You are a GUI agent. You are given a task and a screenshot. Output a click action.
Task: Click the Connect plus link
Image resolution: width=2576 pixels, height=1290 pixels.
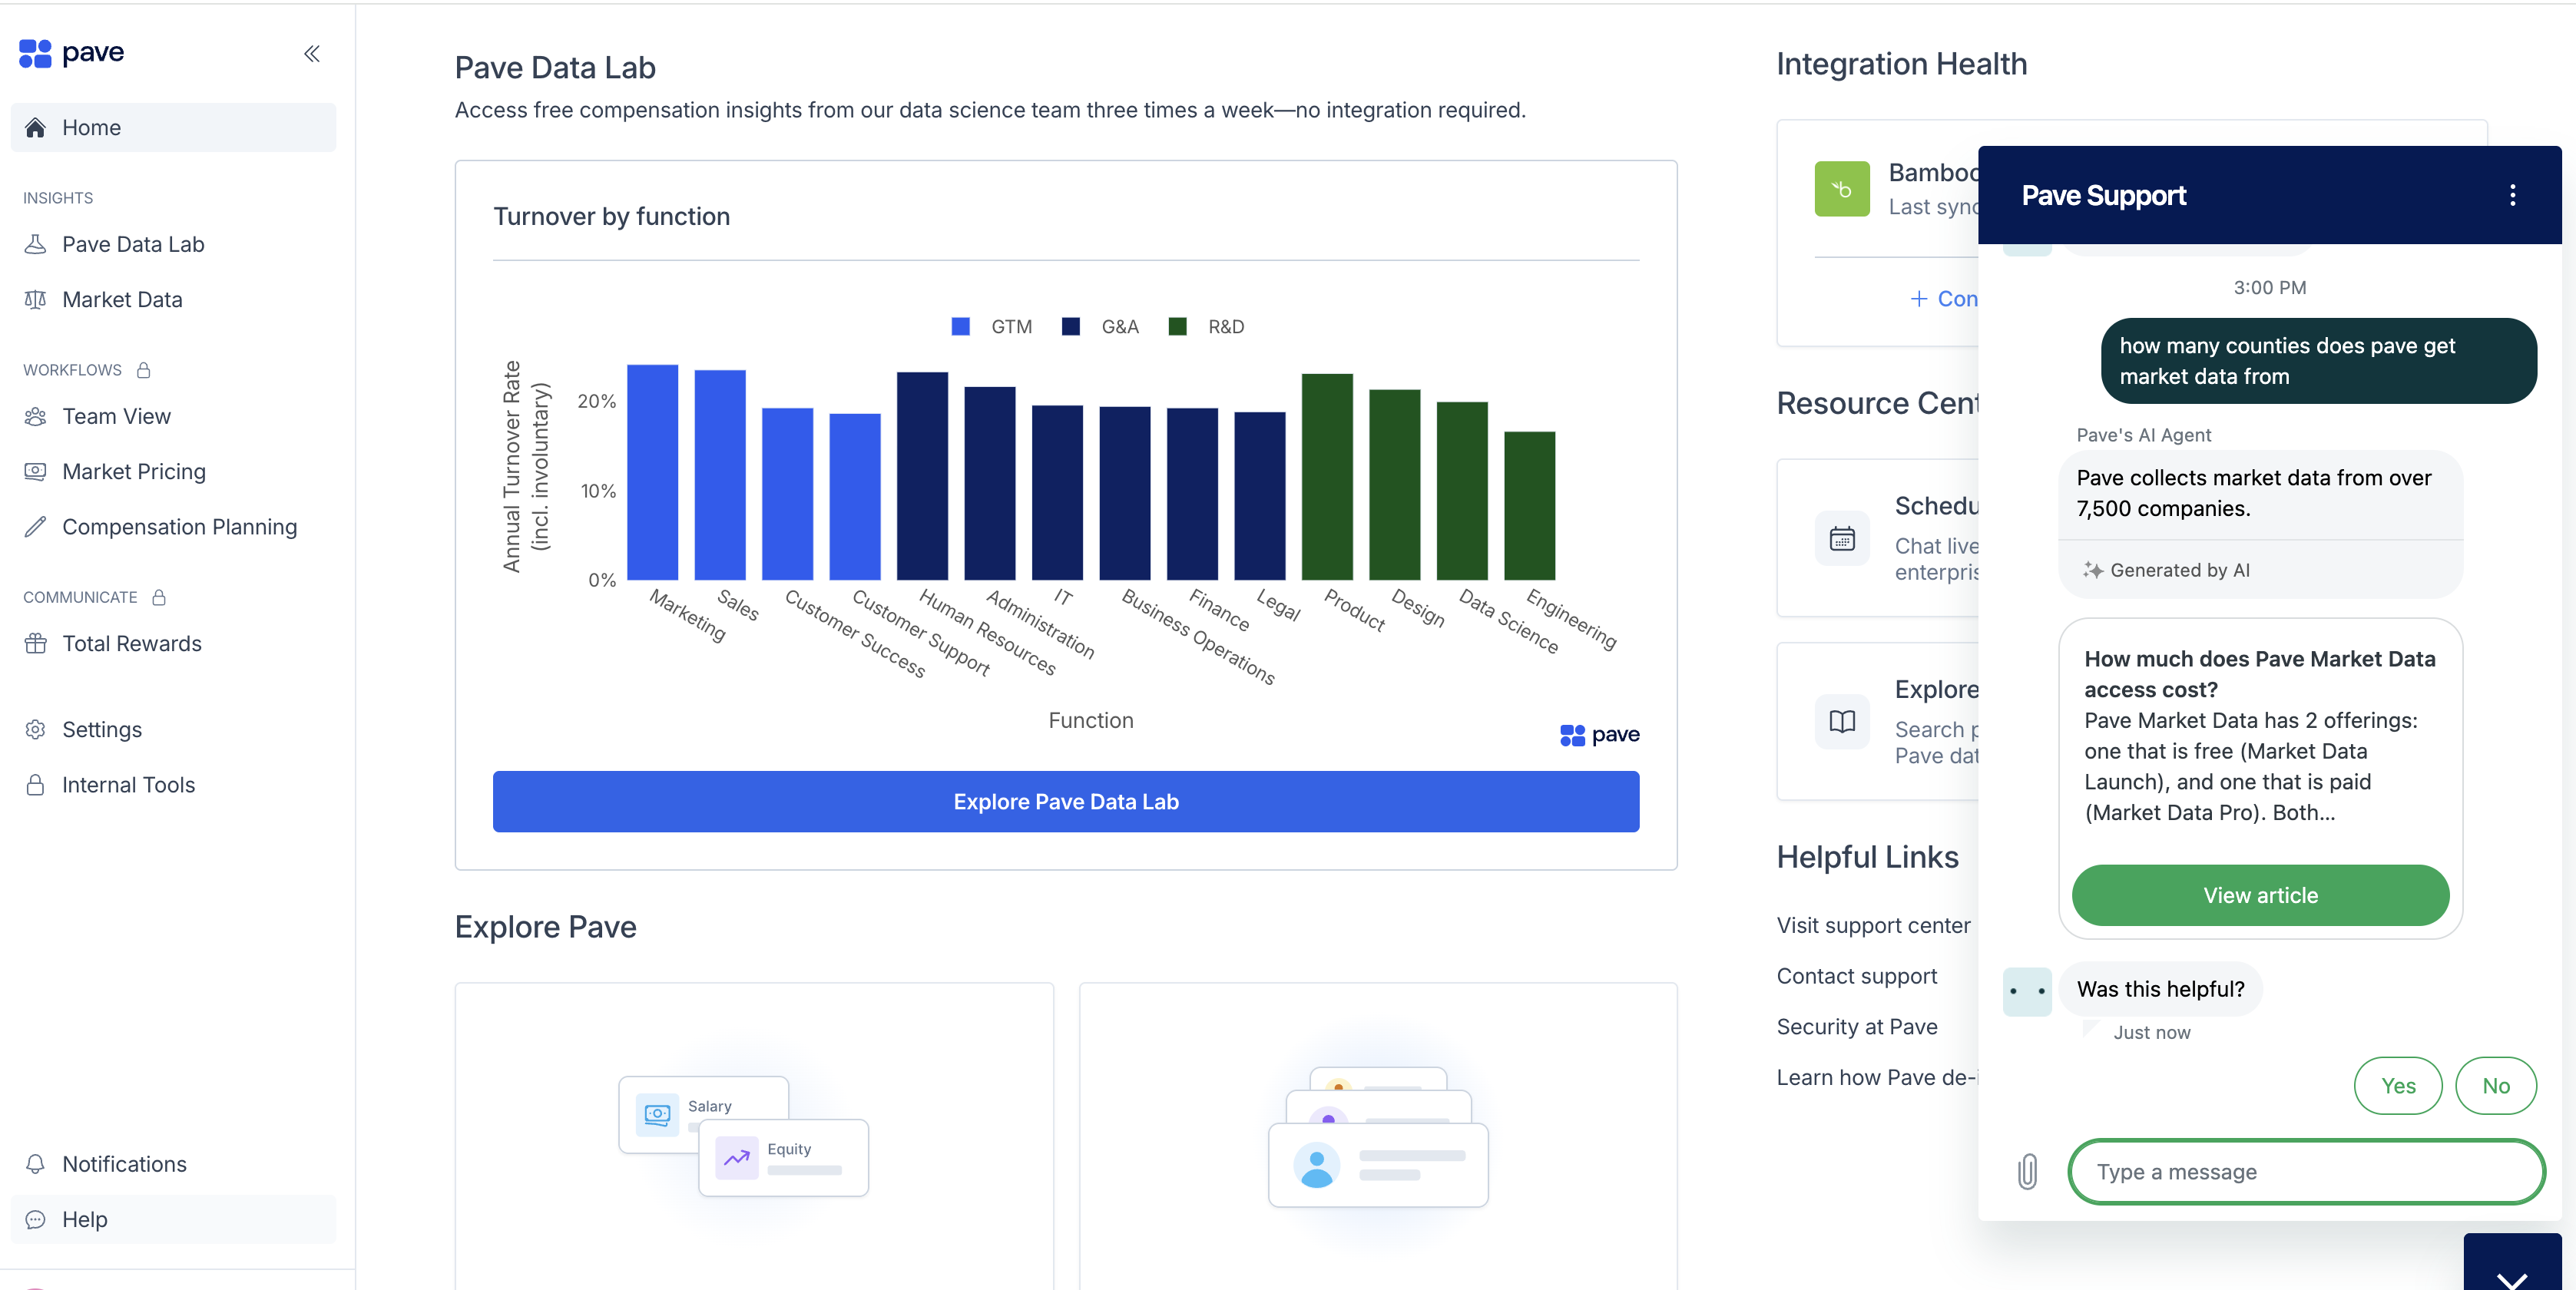point(1943,299)
